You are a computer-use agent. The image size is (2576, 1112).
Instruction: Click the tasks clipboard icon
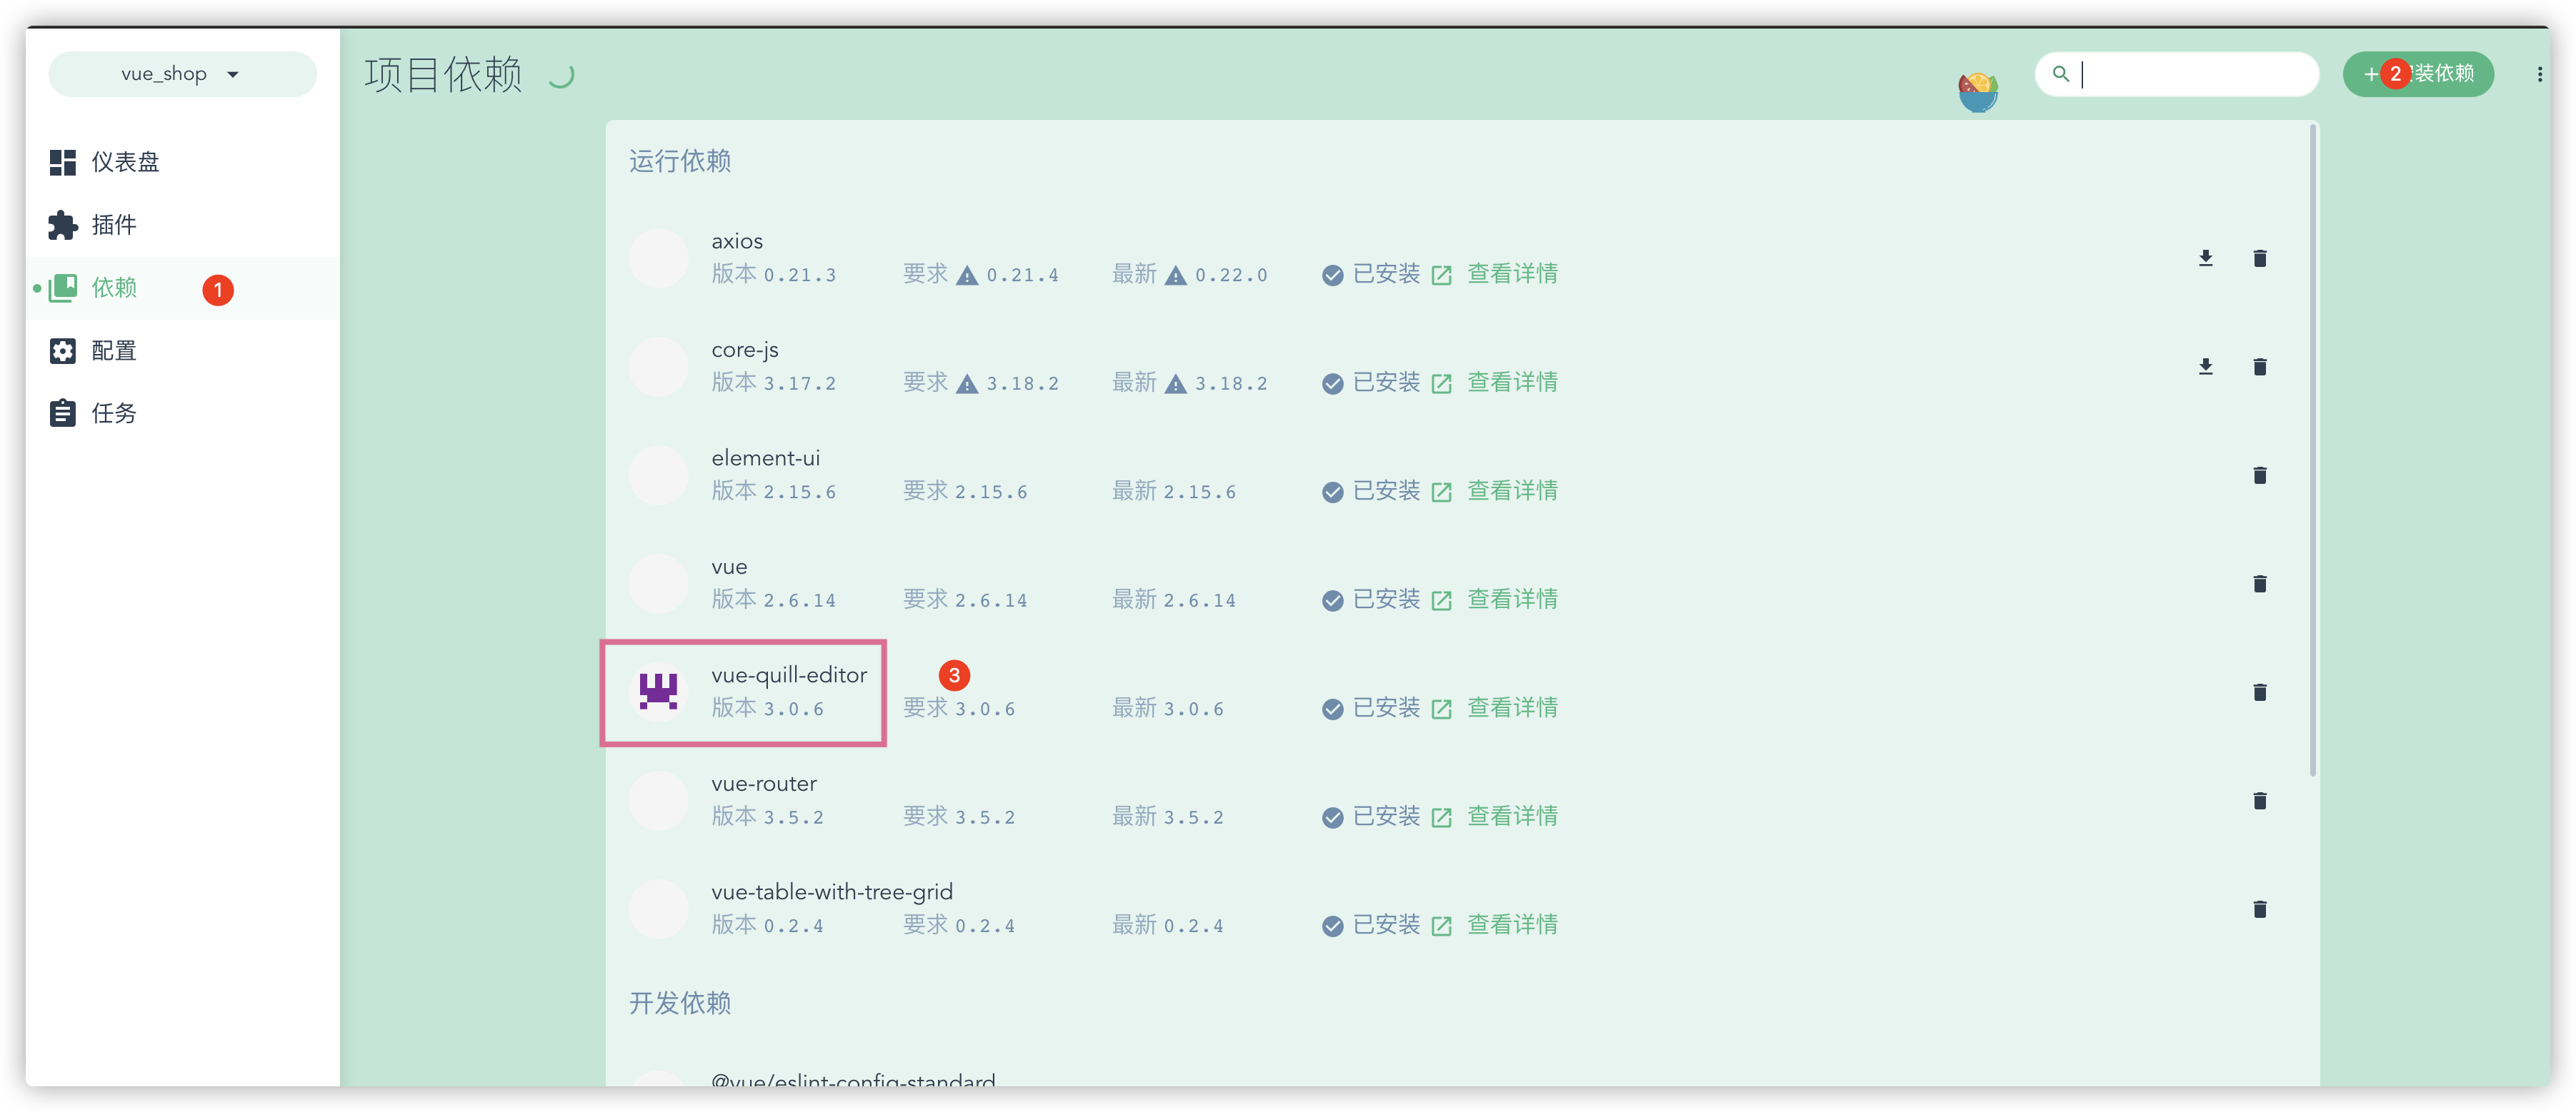[62, 414]
